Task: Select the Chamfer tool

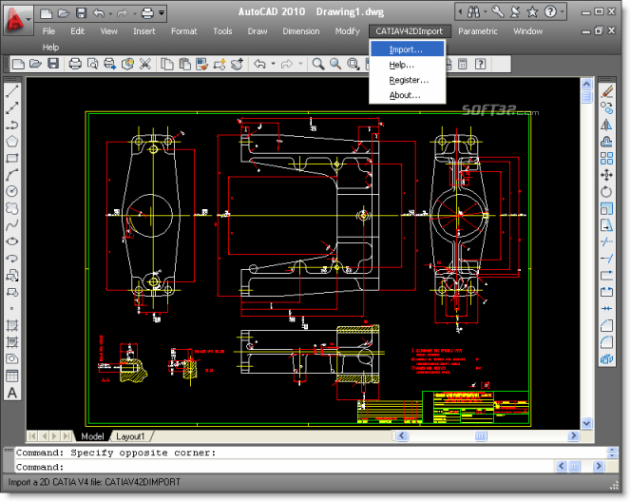Action: coord(607,325)
